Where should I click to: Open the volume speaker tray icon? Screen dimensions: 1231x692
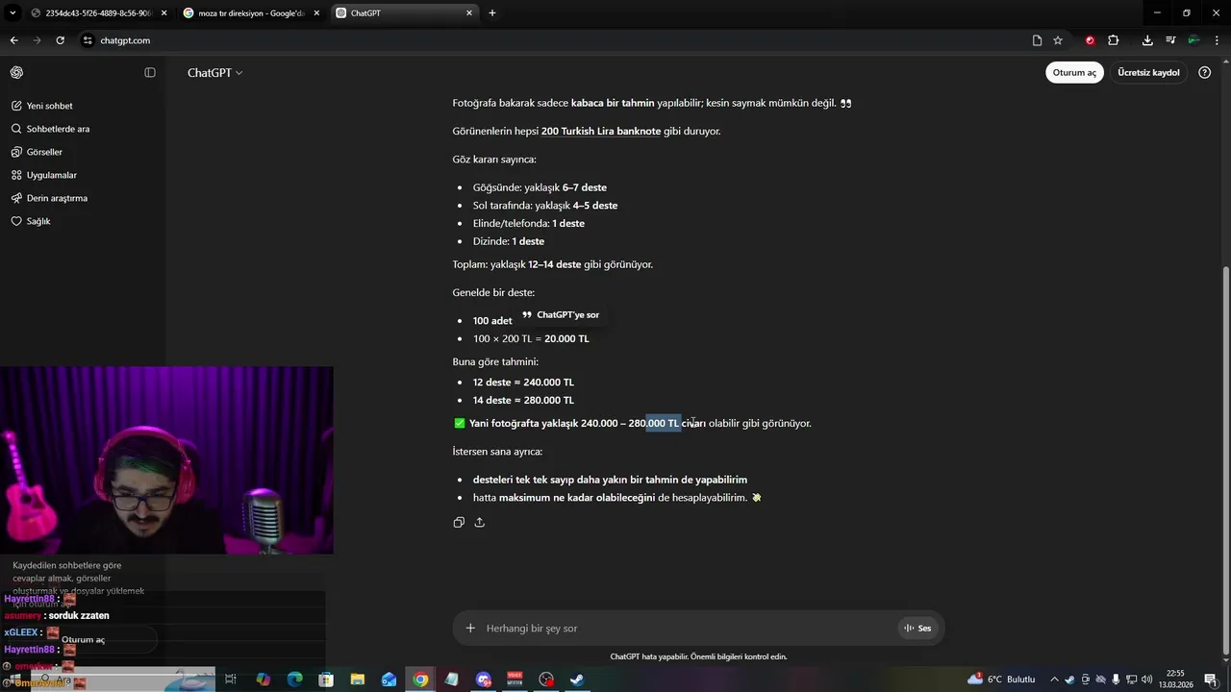(x=1147, y=680)
